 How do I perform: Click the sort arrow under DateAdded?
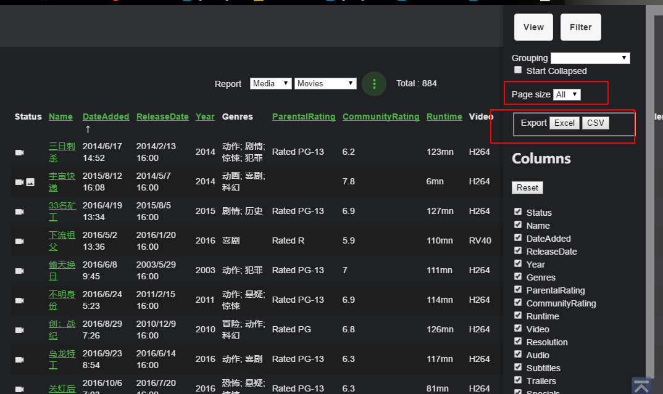88,129
